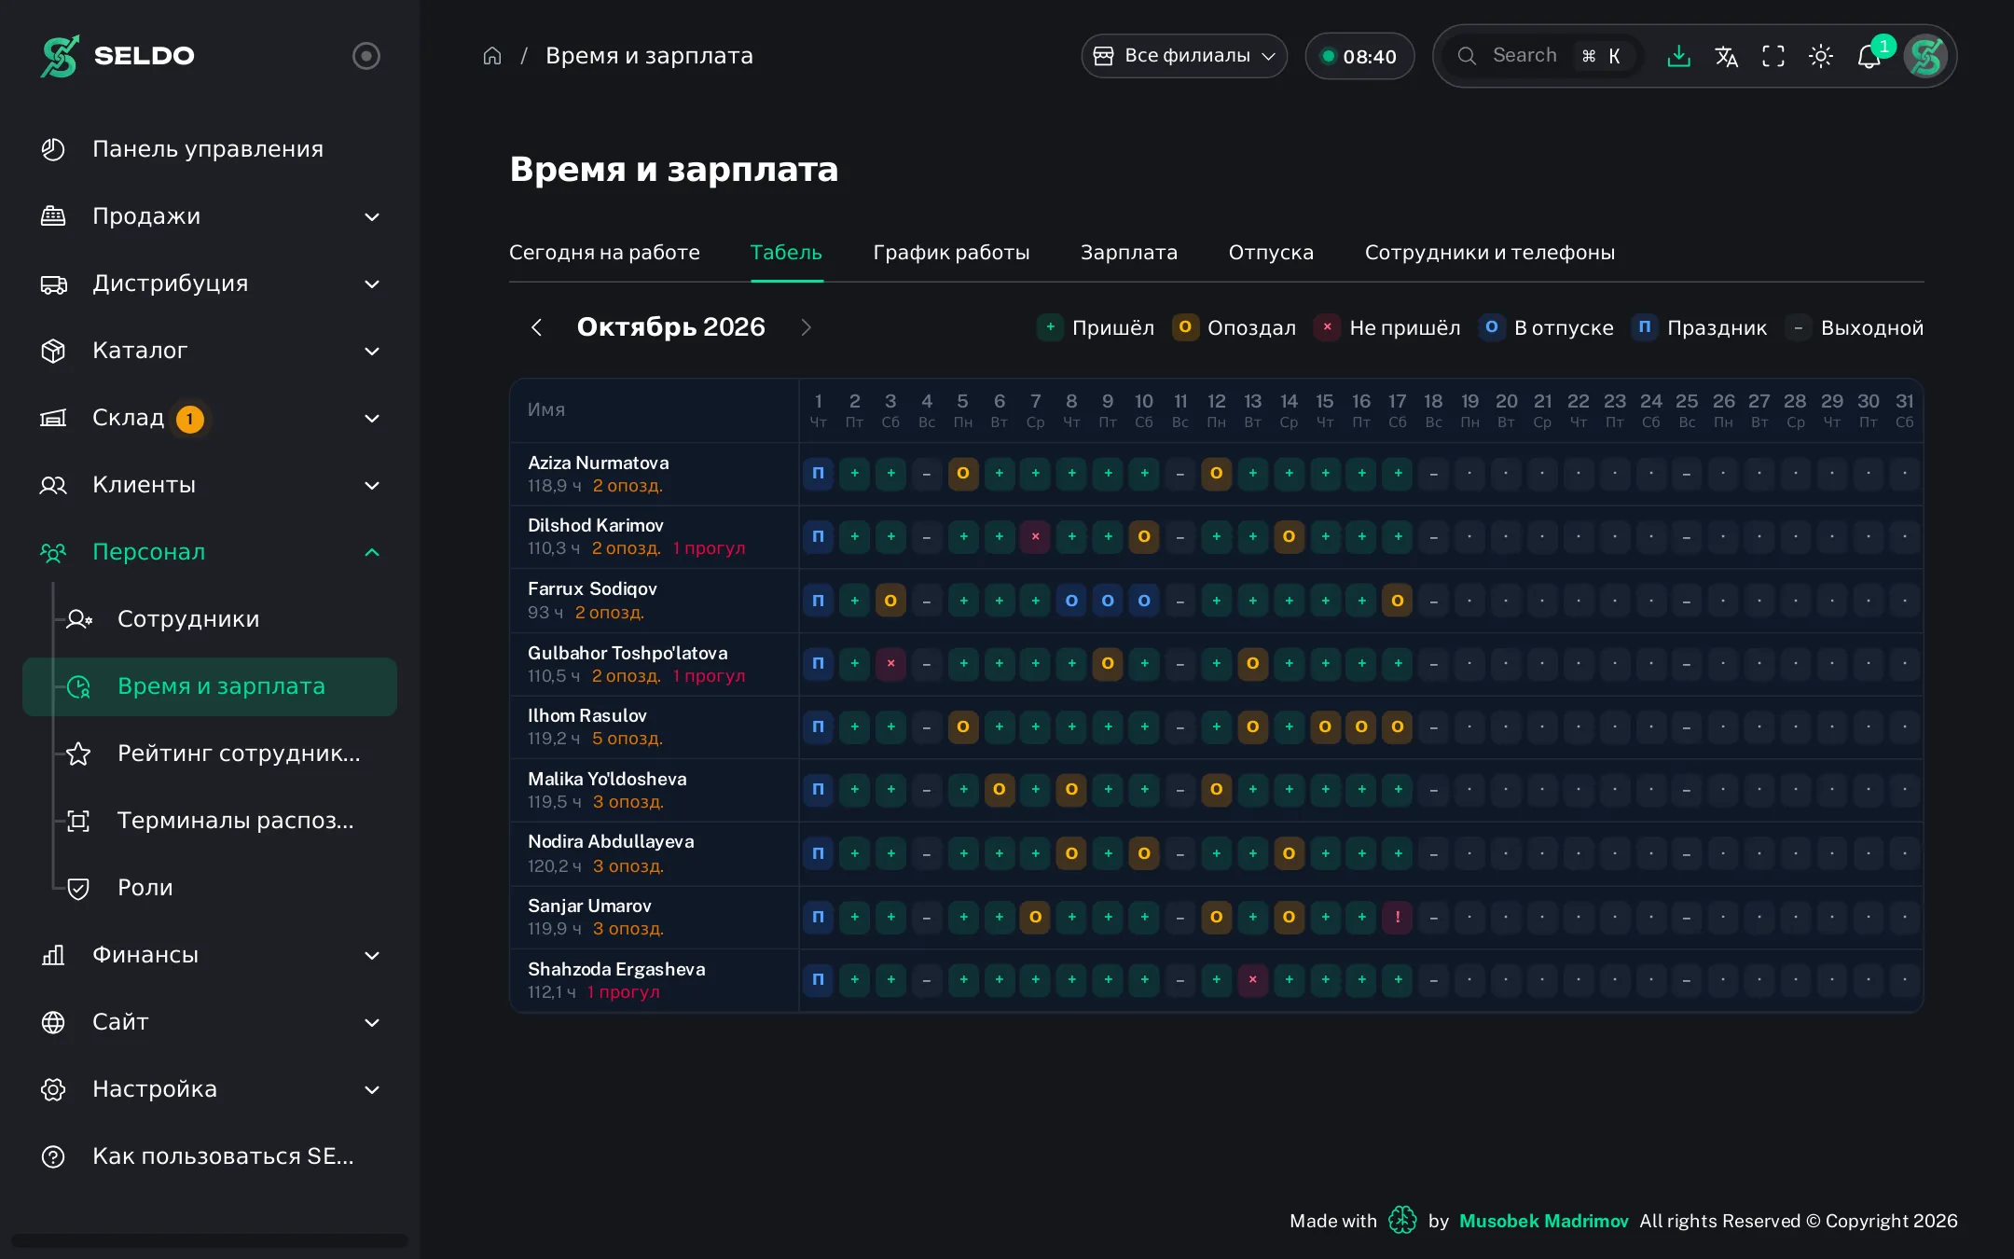Expand the Продажи menu chevron
Image resolution: width=2014 pixels, height=1259 pixels.
pyautogui.click(x=372, y=216)
